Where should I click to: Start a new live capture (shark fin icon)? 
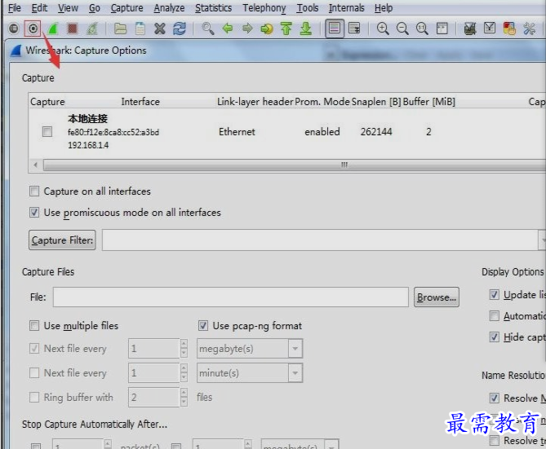pos(52,29)
